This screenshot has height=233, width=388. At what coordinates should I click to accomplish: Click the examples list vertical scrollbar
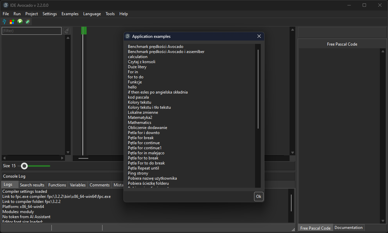point(258,89)
